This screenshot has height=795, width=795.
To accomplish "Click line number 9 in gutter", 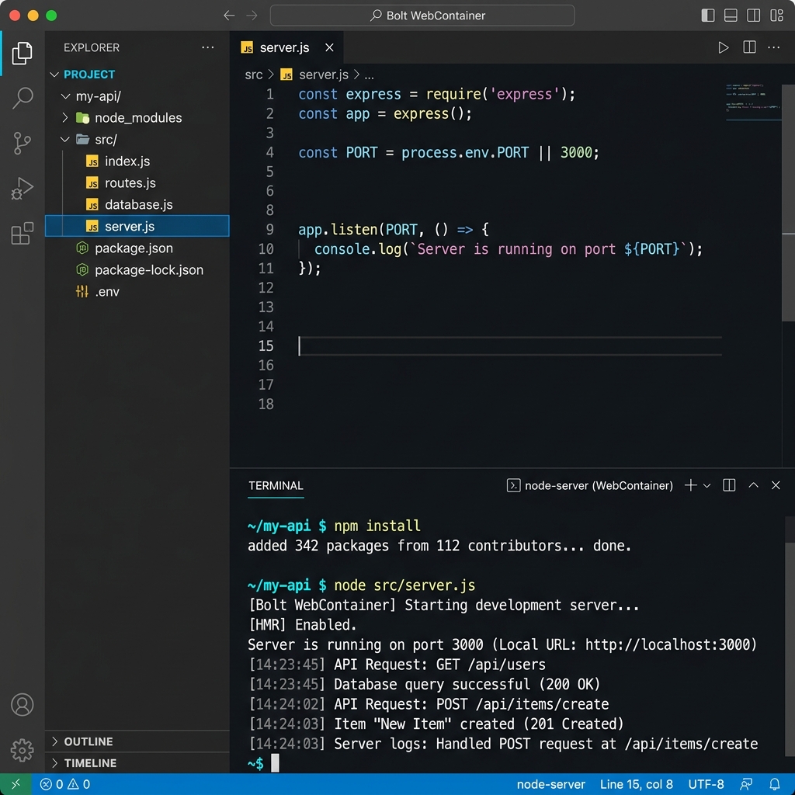I will 269,230.
